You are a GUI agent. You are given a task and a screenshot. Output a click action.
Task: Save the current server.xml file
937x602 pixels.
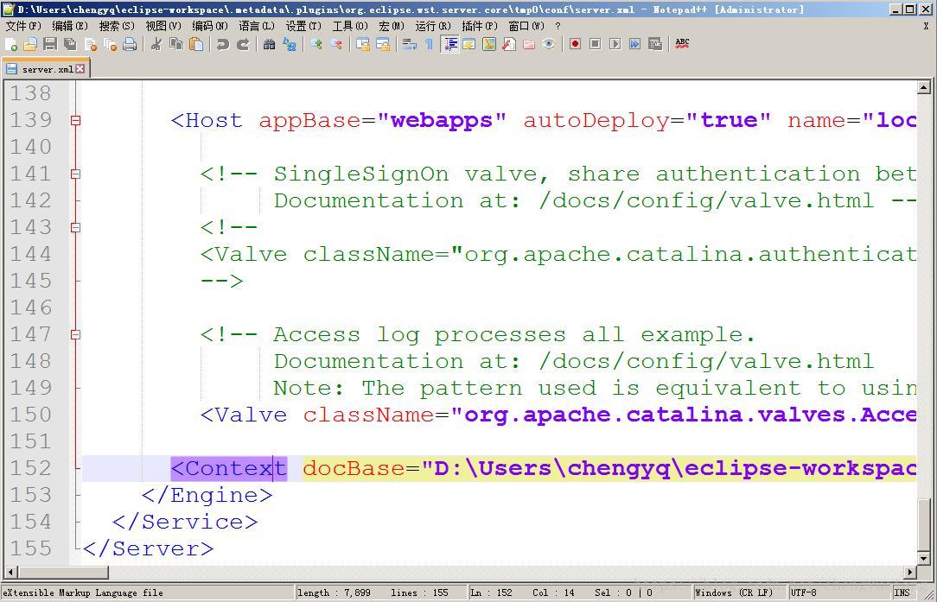point(49,44)
